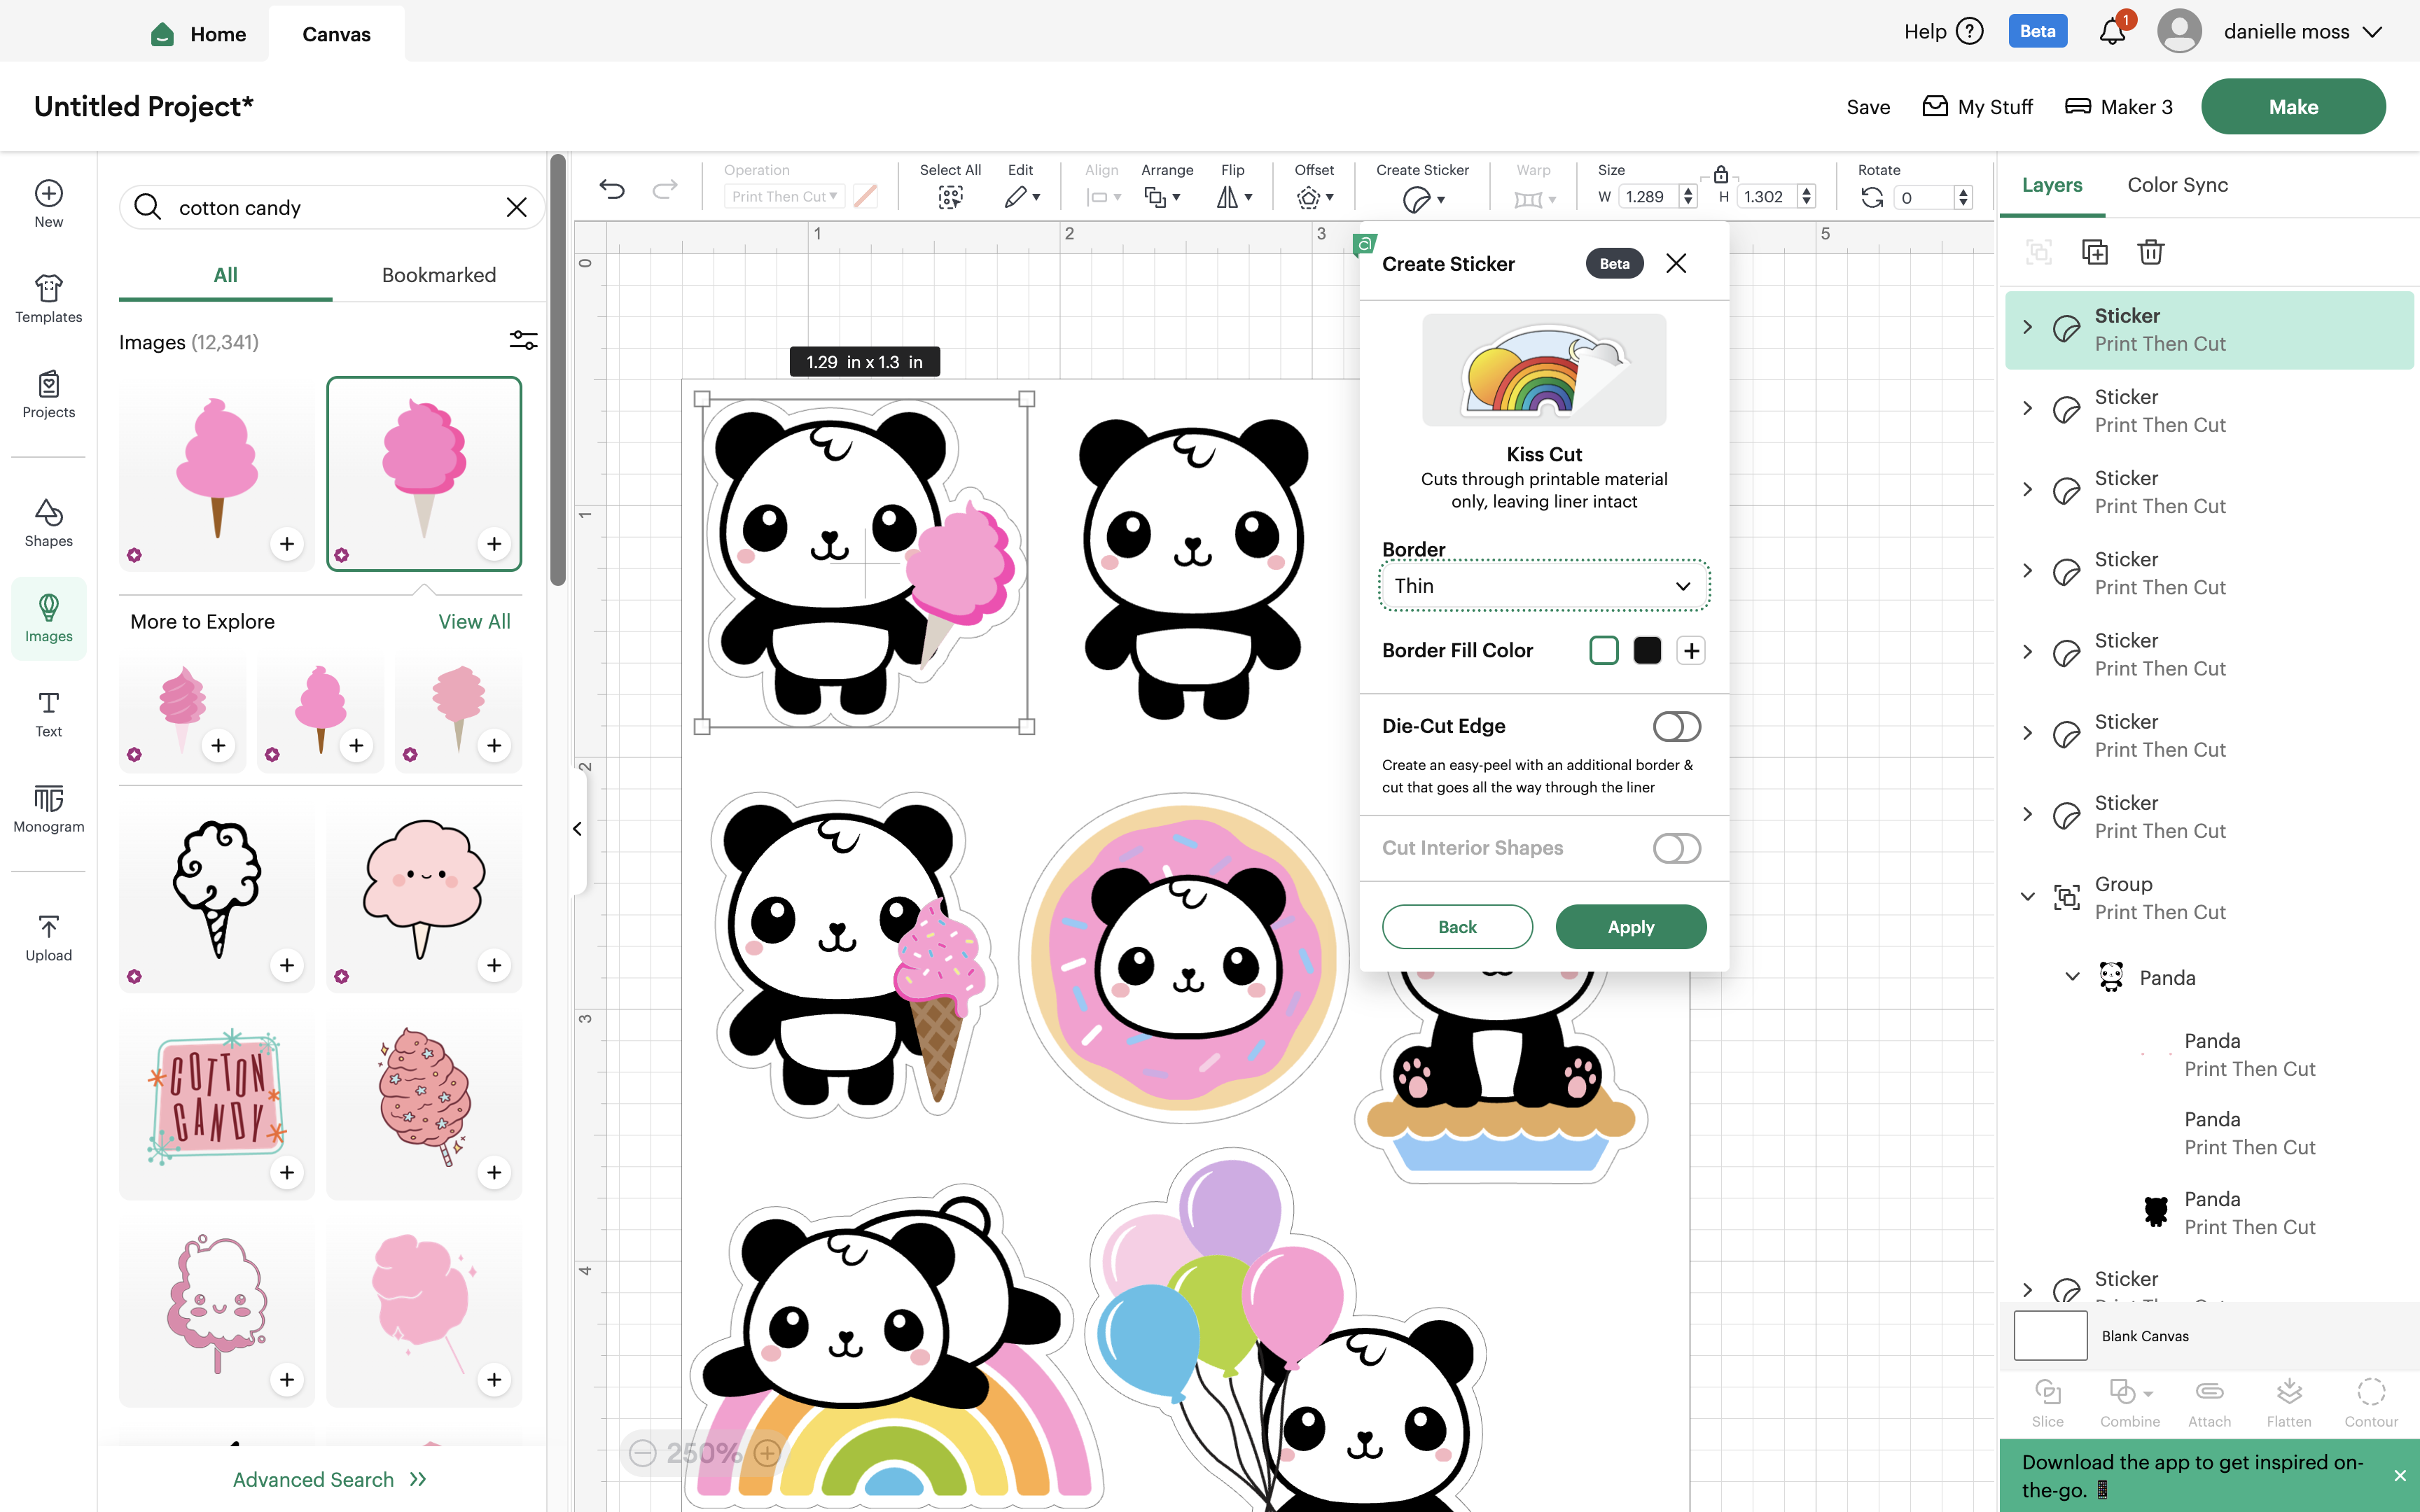Click the Back button
Screen dimensions: 2420x1512
[x=1457, y=927]
